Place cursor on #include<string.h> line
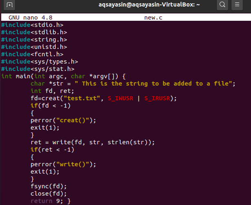 (x=34, y=40)
